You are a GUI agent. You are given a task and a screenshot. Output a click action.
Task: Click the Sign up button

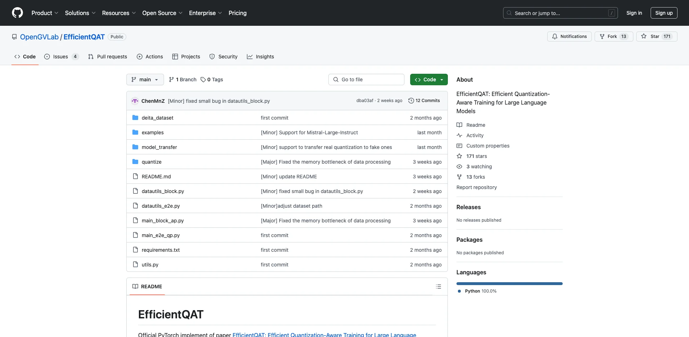click(x=664, y=13)
